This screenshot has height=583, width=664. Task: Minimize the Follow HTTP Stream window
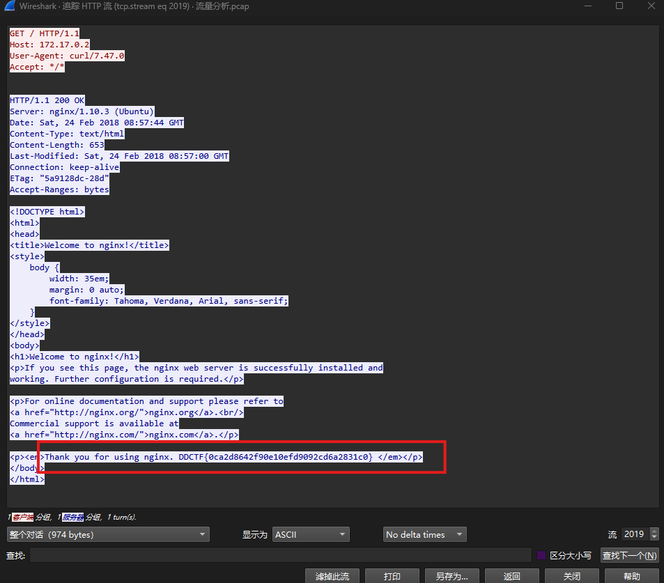[588, 6]
